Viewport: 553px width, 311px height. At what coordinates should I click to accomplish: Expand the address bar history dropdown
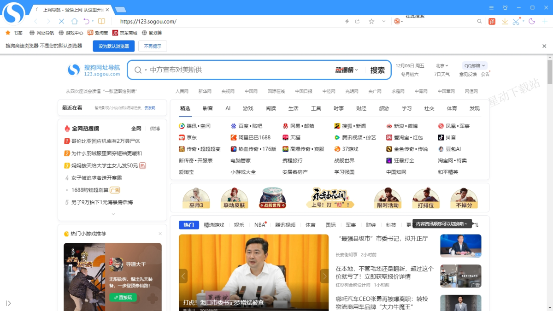pyautogui.click(x=384, y=21)
